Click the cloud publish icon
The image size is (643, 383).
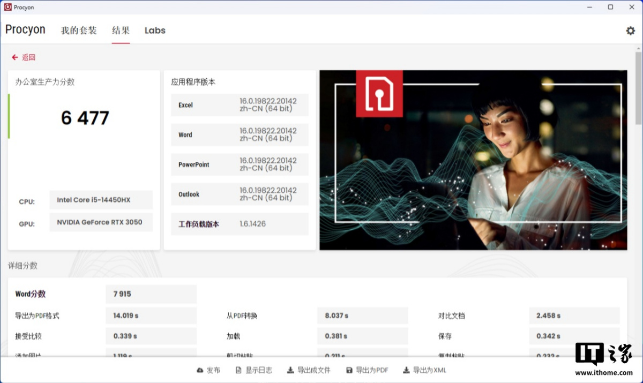(200, 370)
